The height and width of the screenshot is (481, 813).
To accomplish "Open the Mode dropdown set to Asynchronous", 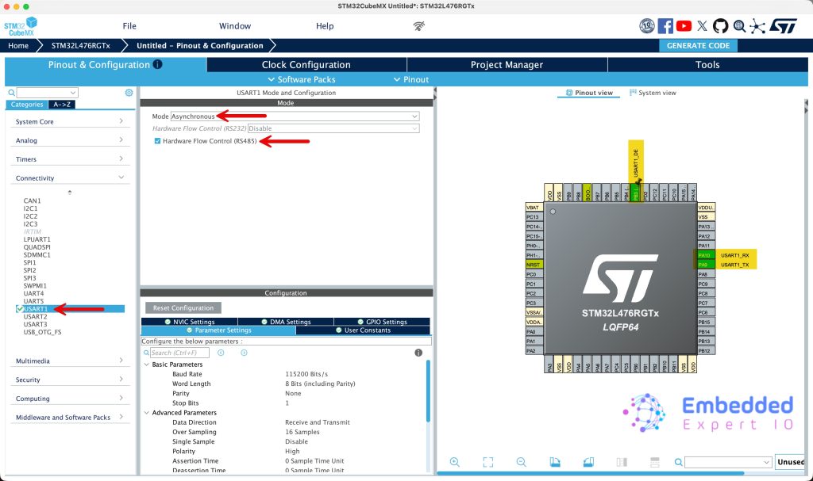I will [295, 116].
